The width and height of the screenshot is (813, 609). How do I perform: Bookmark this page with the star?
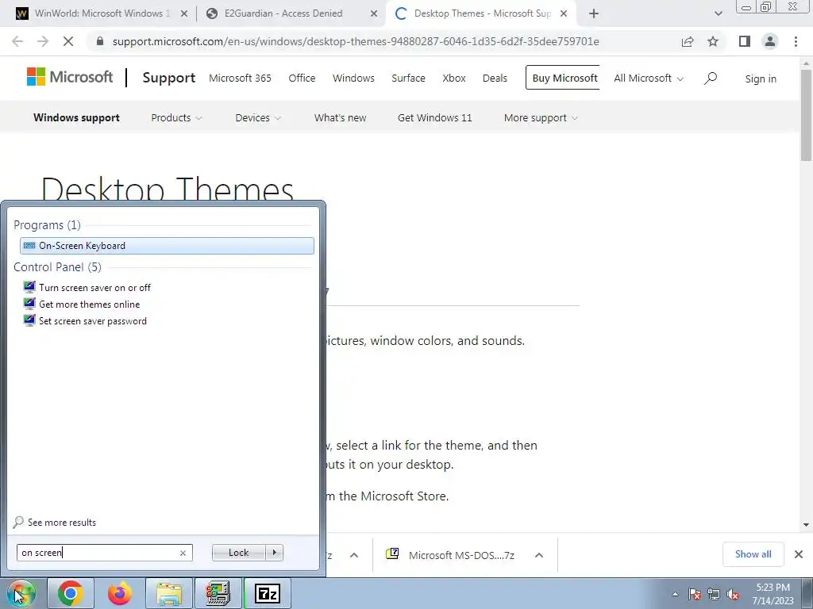pos(713,41)
